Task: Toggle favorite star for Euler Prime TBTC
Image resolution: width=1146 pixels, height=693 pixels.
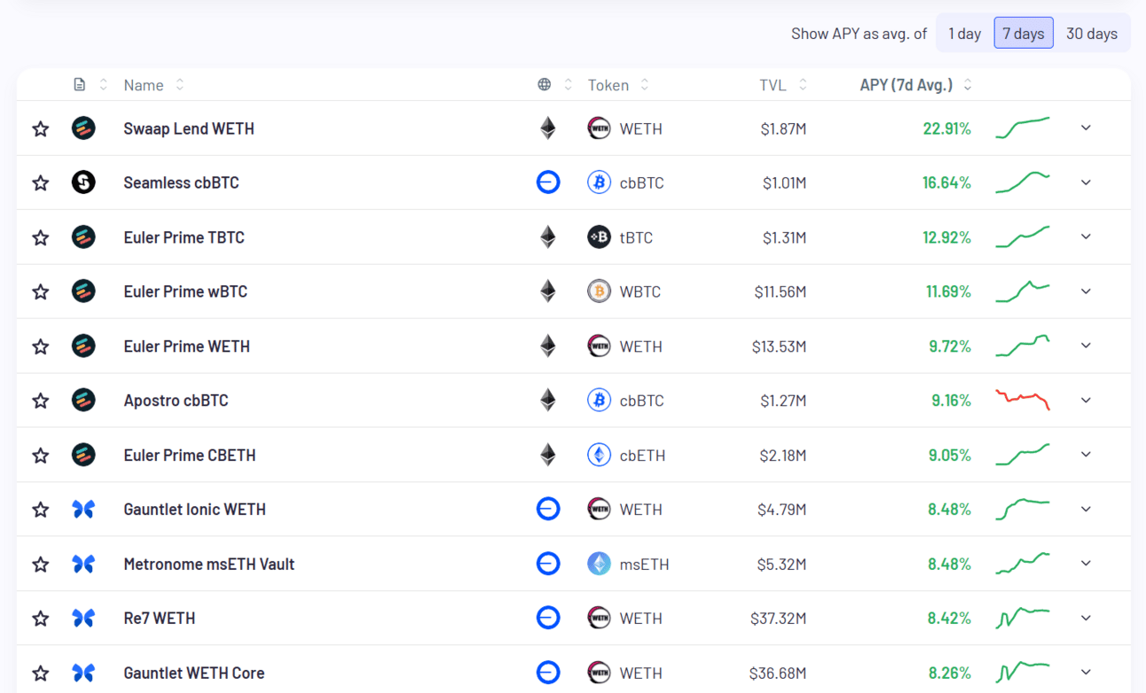Action: click(41, 237)
